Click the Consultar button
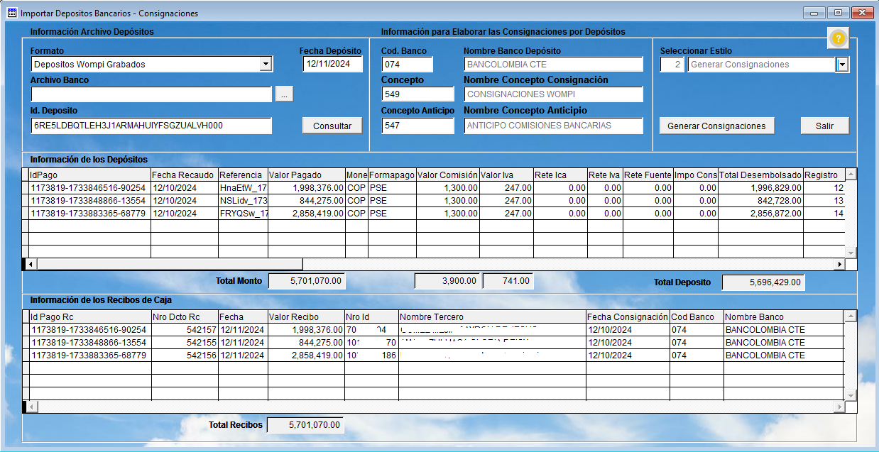This screenshot has width=879, height=452. pyautogui.click(x=332, y=126)
